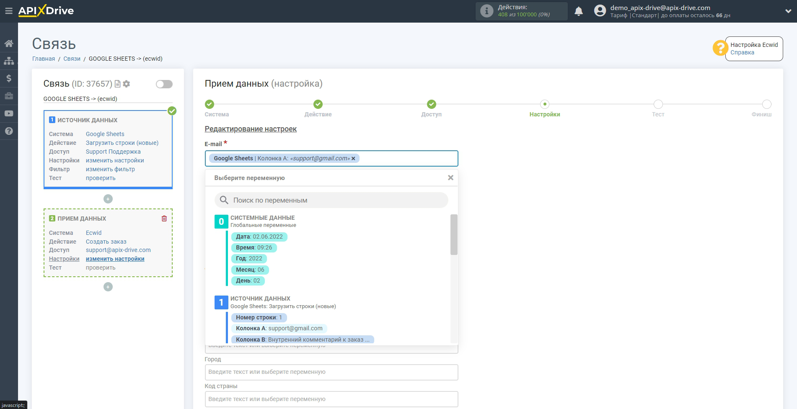Open support@apix-drive.com access link
The height and width of the screenshot is (409, 797).
118,250
